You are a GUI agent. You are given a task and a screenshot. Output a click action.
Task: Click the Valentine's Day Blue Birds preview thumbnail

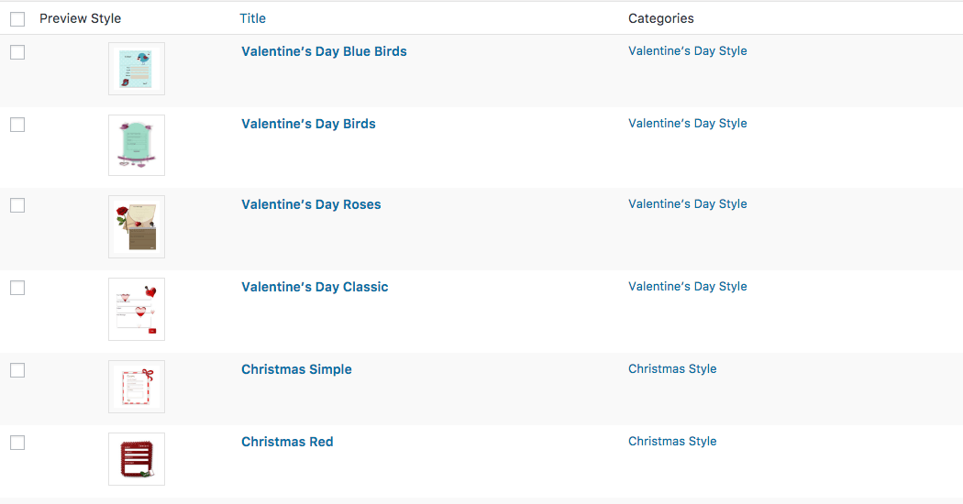click(x=136, y=69)
